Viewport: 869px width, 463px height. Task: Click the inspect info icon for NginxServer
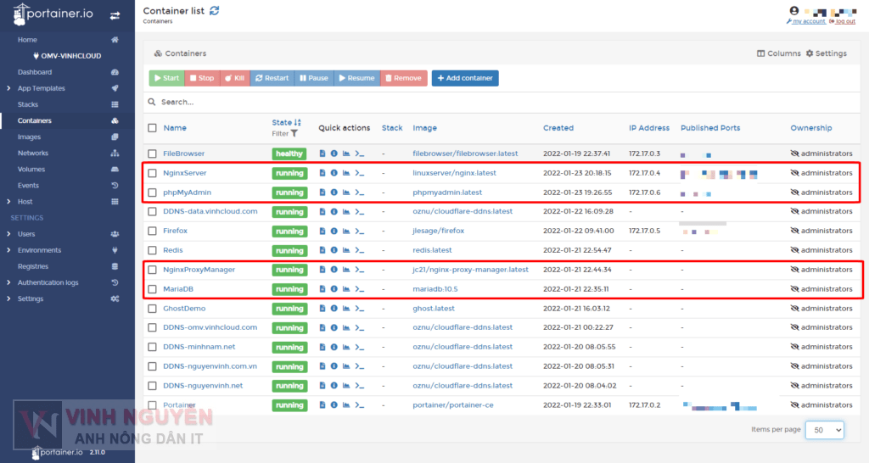pyautogui.click(x=334, y=173)
